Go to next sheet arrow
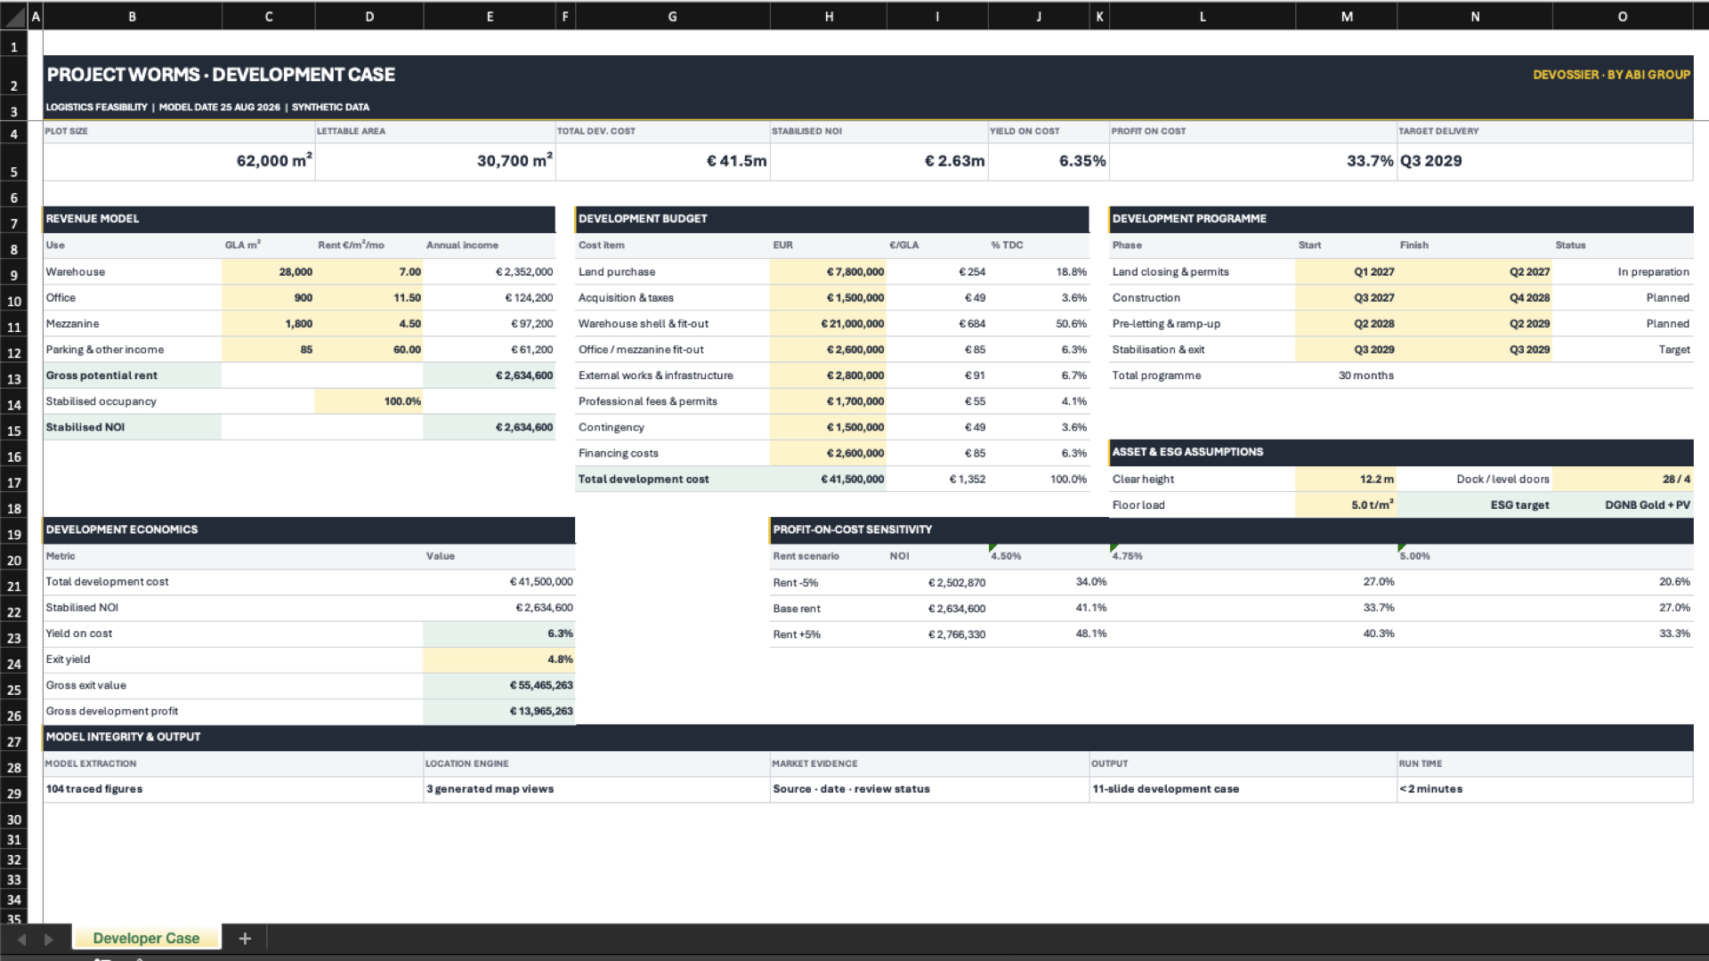The image size is (1709, 961). click(48, 939)
